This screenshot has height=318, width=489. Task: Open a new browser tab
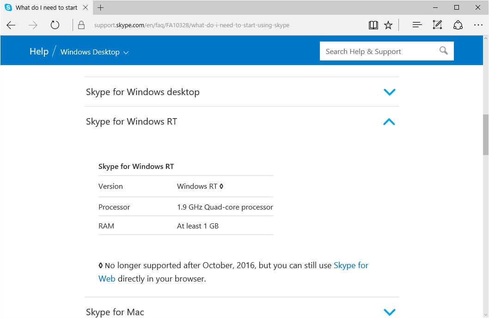pos(101,7)
